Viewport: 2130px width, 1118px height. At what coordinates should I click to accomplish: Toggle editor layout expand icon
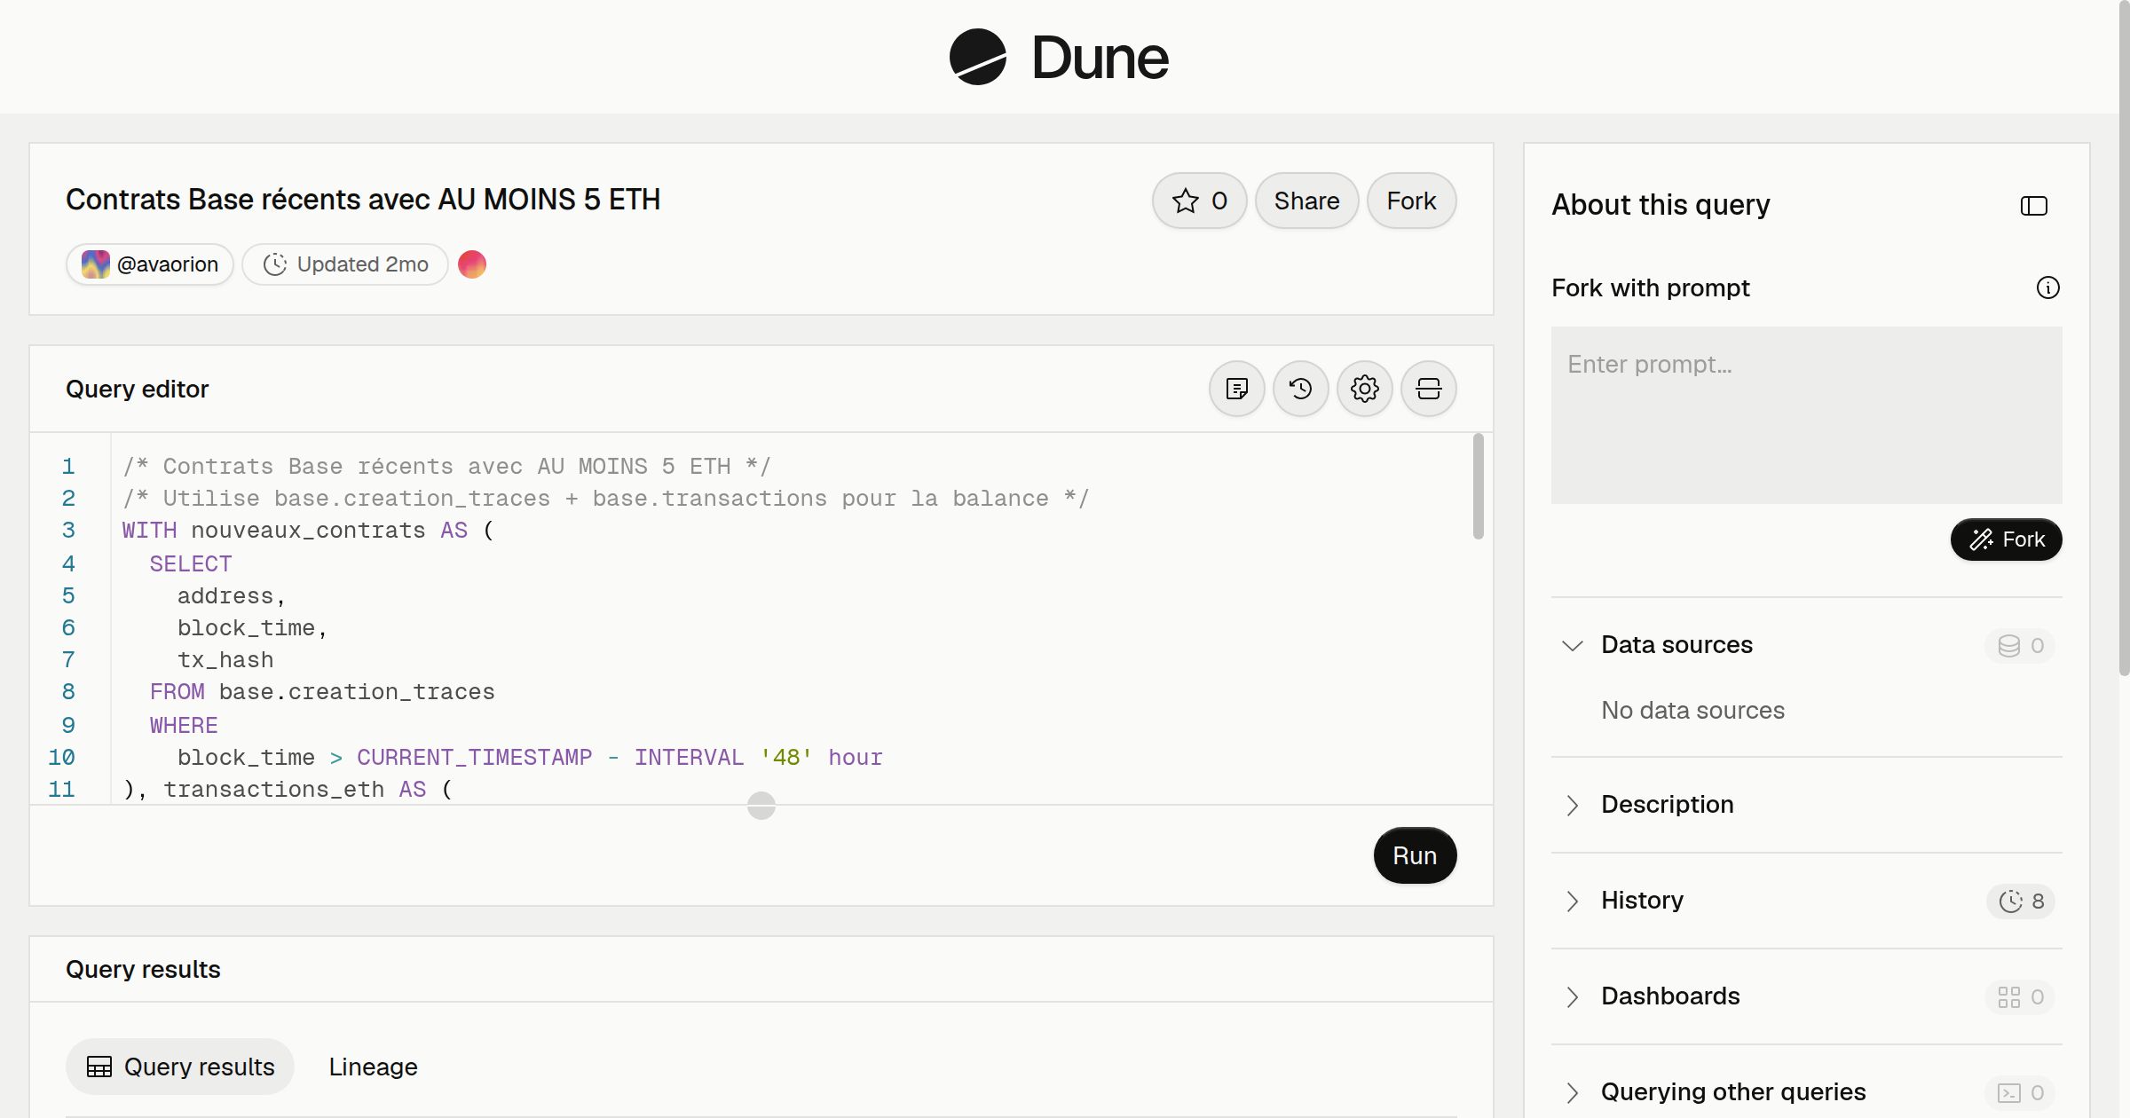(1429, 389)
